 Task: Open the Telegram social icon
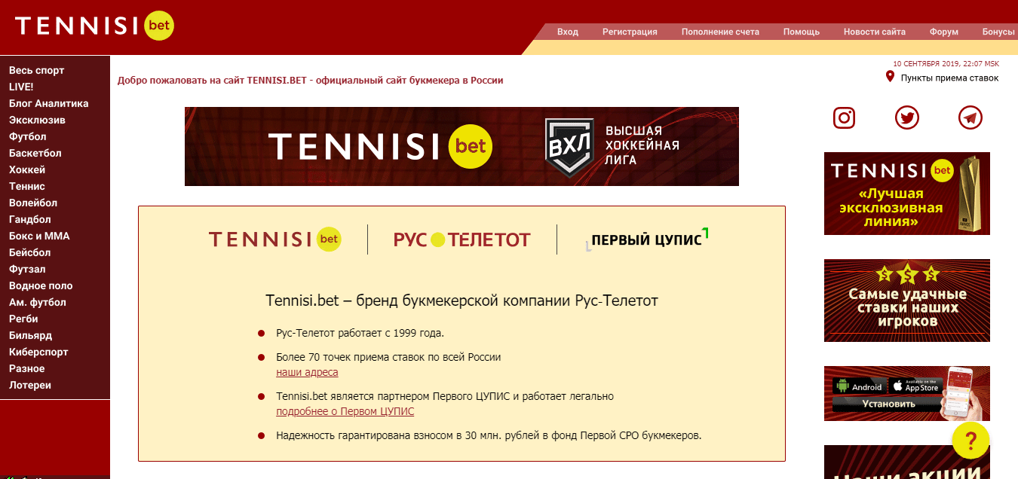coord(970,117)
